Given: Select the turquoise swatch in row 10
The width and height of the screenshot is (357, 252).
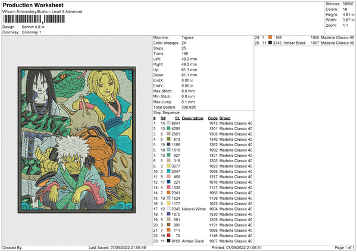Looking at the screenshot, I should (x=168, y=171).
